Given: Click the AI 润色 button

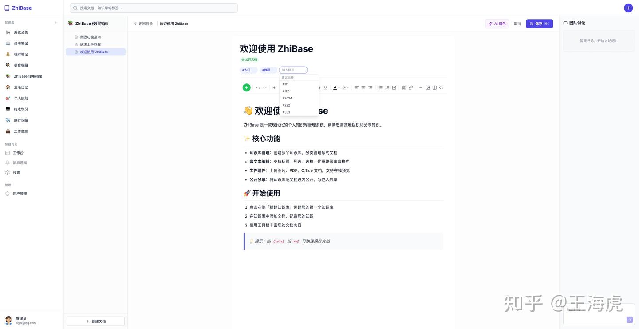Looking at the screenshot, I should pyautogui.click(x=497, y=24).
